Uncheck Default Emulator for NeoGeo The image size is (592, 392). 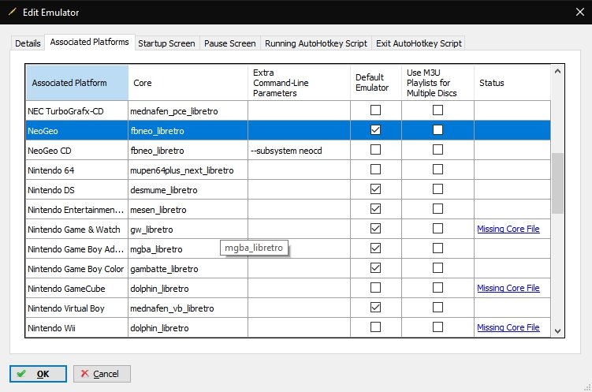[x=375, y=130]
